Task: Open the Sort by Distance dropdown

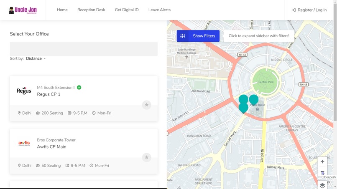Action: coord(36,58)
